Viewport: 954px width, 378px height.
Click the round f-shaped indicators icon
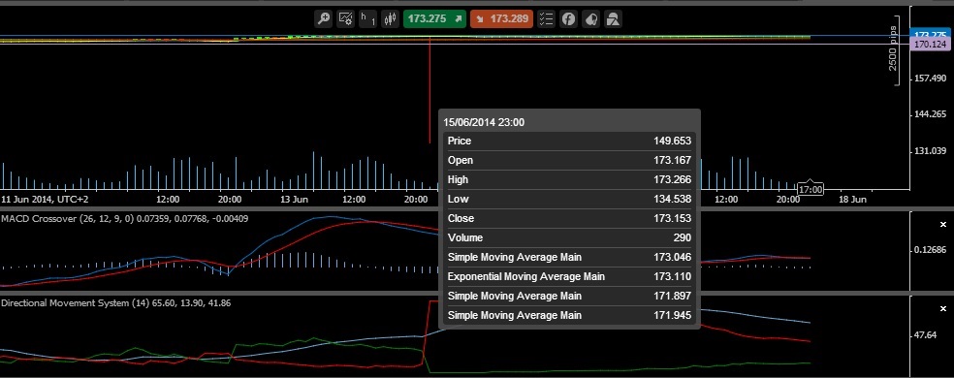pos(568,18)
